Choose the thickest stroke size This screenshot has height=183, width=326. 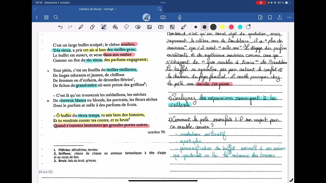click(x=213, y=27)
